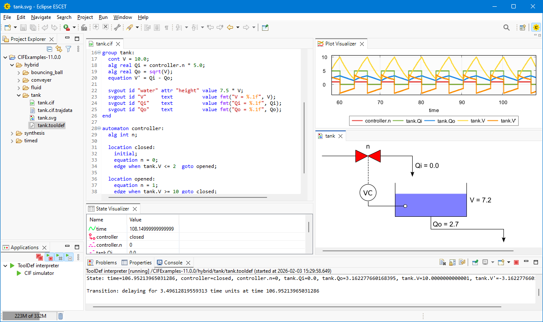543x322 pixels.
Task: Collapse the hybrid folder
Action: point(12,65)
